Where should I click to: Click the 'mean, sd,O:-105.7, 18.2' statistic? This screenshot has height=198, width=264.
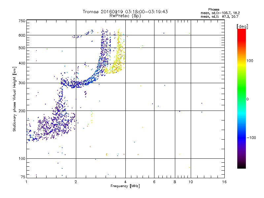click(220, 13)
